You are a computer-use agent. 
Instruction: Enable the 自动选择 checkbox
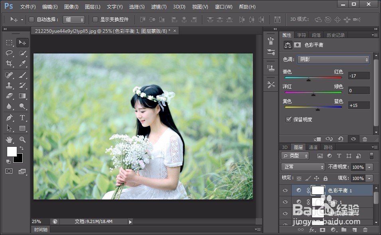(x=32, y=20)
